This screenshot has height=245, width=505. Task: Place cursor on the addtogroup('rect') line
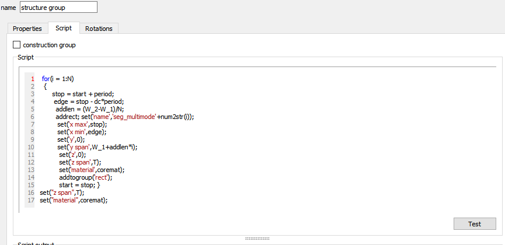[x=86, y=177]
